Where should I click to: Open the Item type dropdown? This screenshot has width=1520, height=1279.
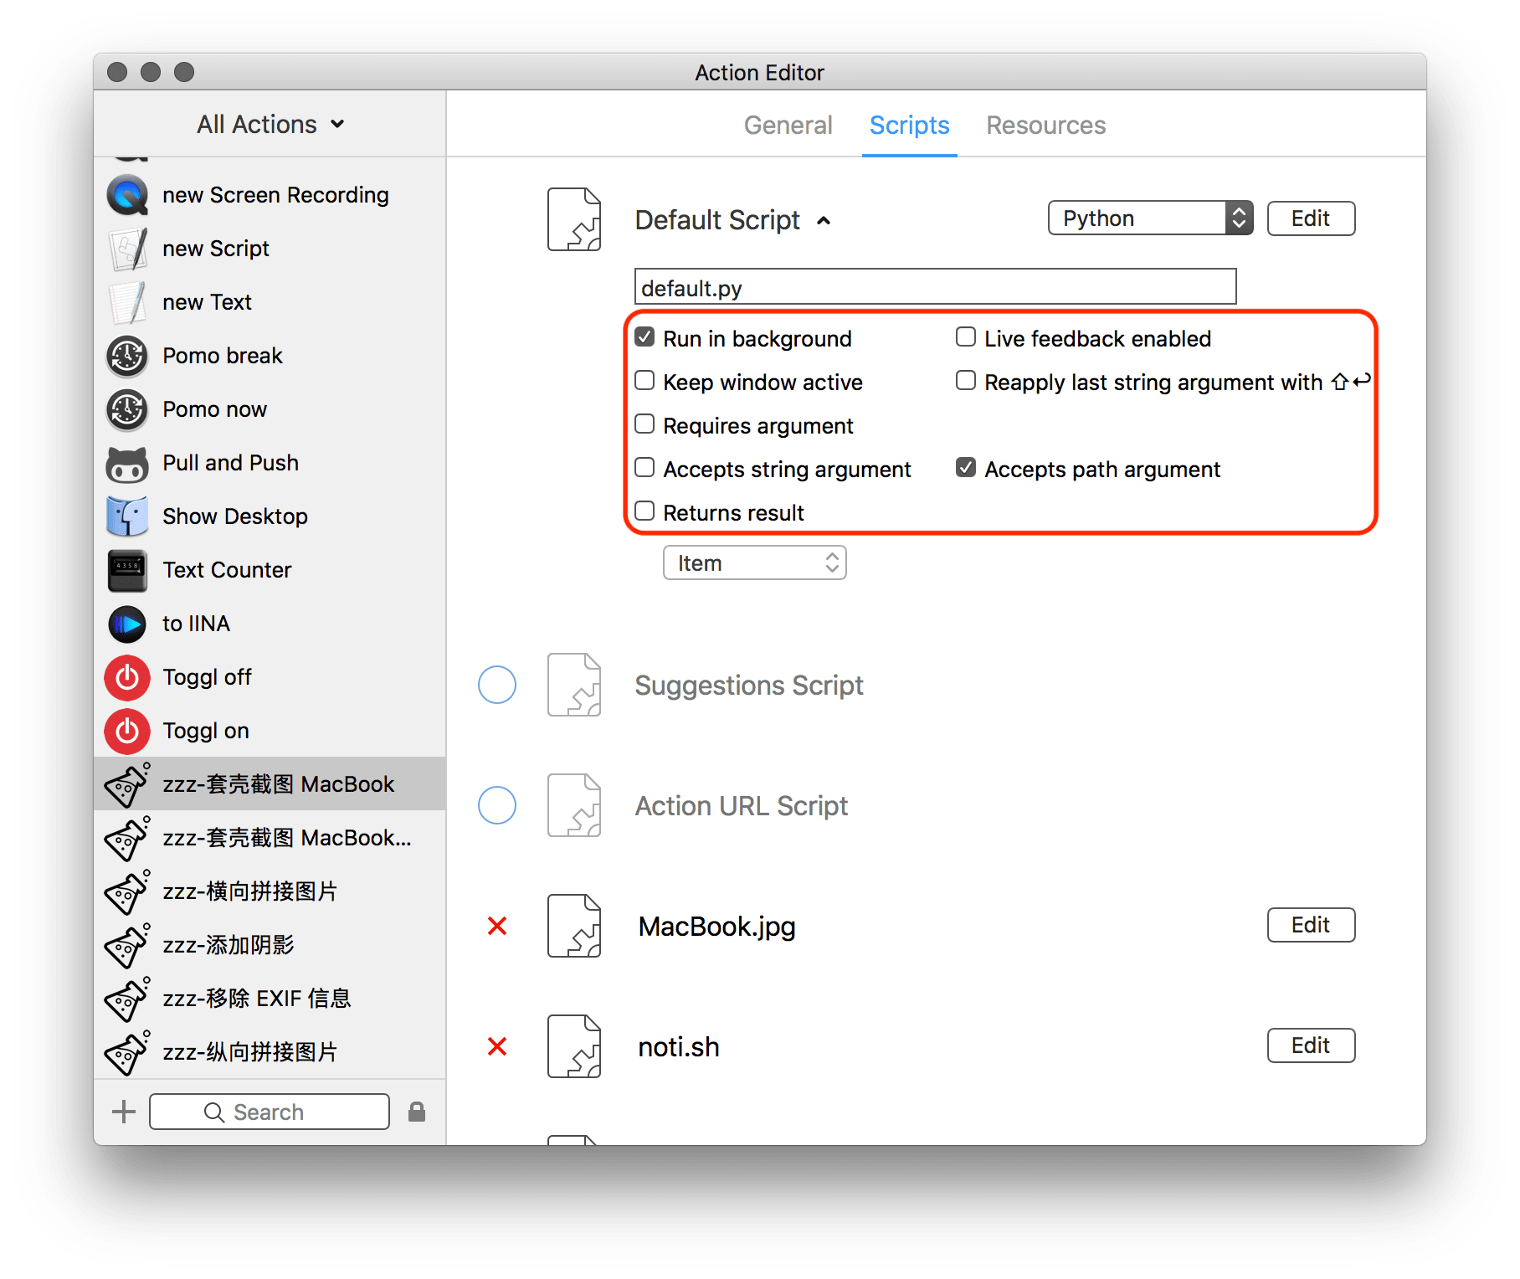(x=754, y=563)
